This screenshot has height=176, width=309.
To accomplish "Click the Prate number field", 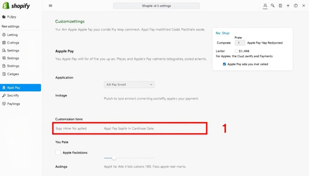I will 240,43.
